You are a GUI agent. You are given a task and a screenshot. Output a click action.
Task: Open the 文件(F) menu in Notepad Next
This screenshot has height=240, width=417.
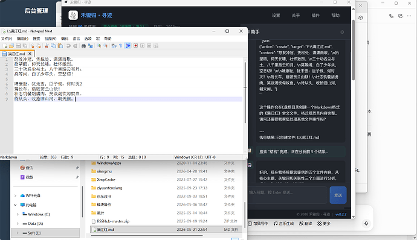tap(7, 39)
